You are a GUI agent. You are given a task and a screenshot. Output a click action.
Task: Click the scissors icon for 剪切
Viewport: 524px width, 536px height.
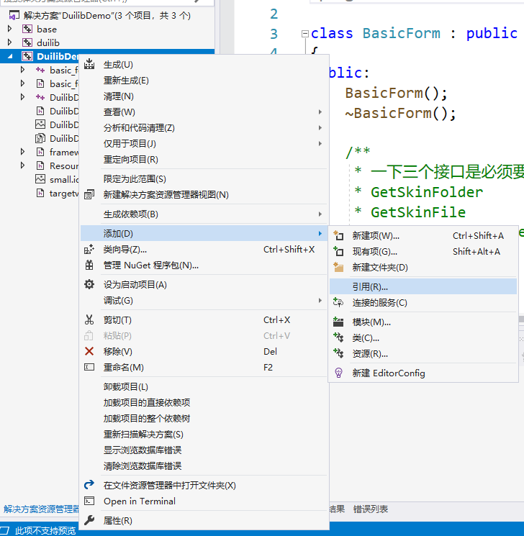[89, 319]
